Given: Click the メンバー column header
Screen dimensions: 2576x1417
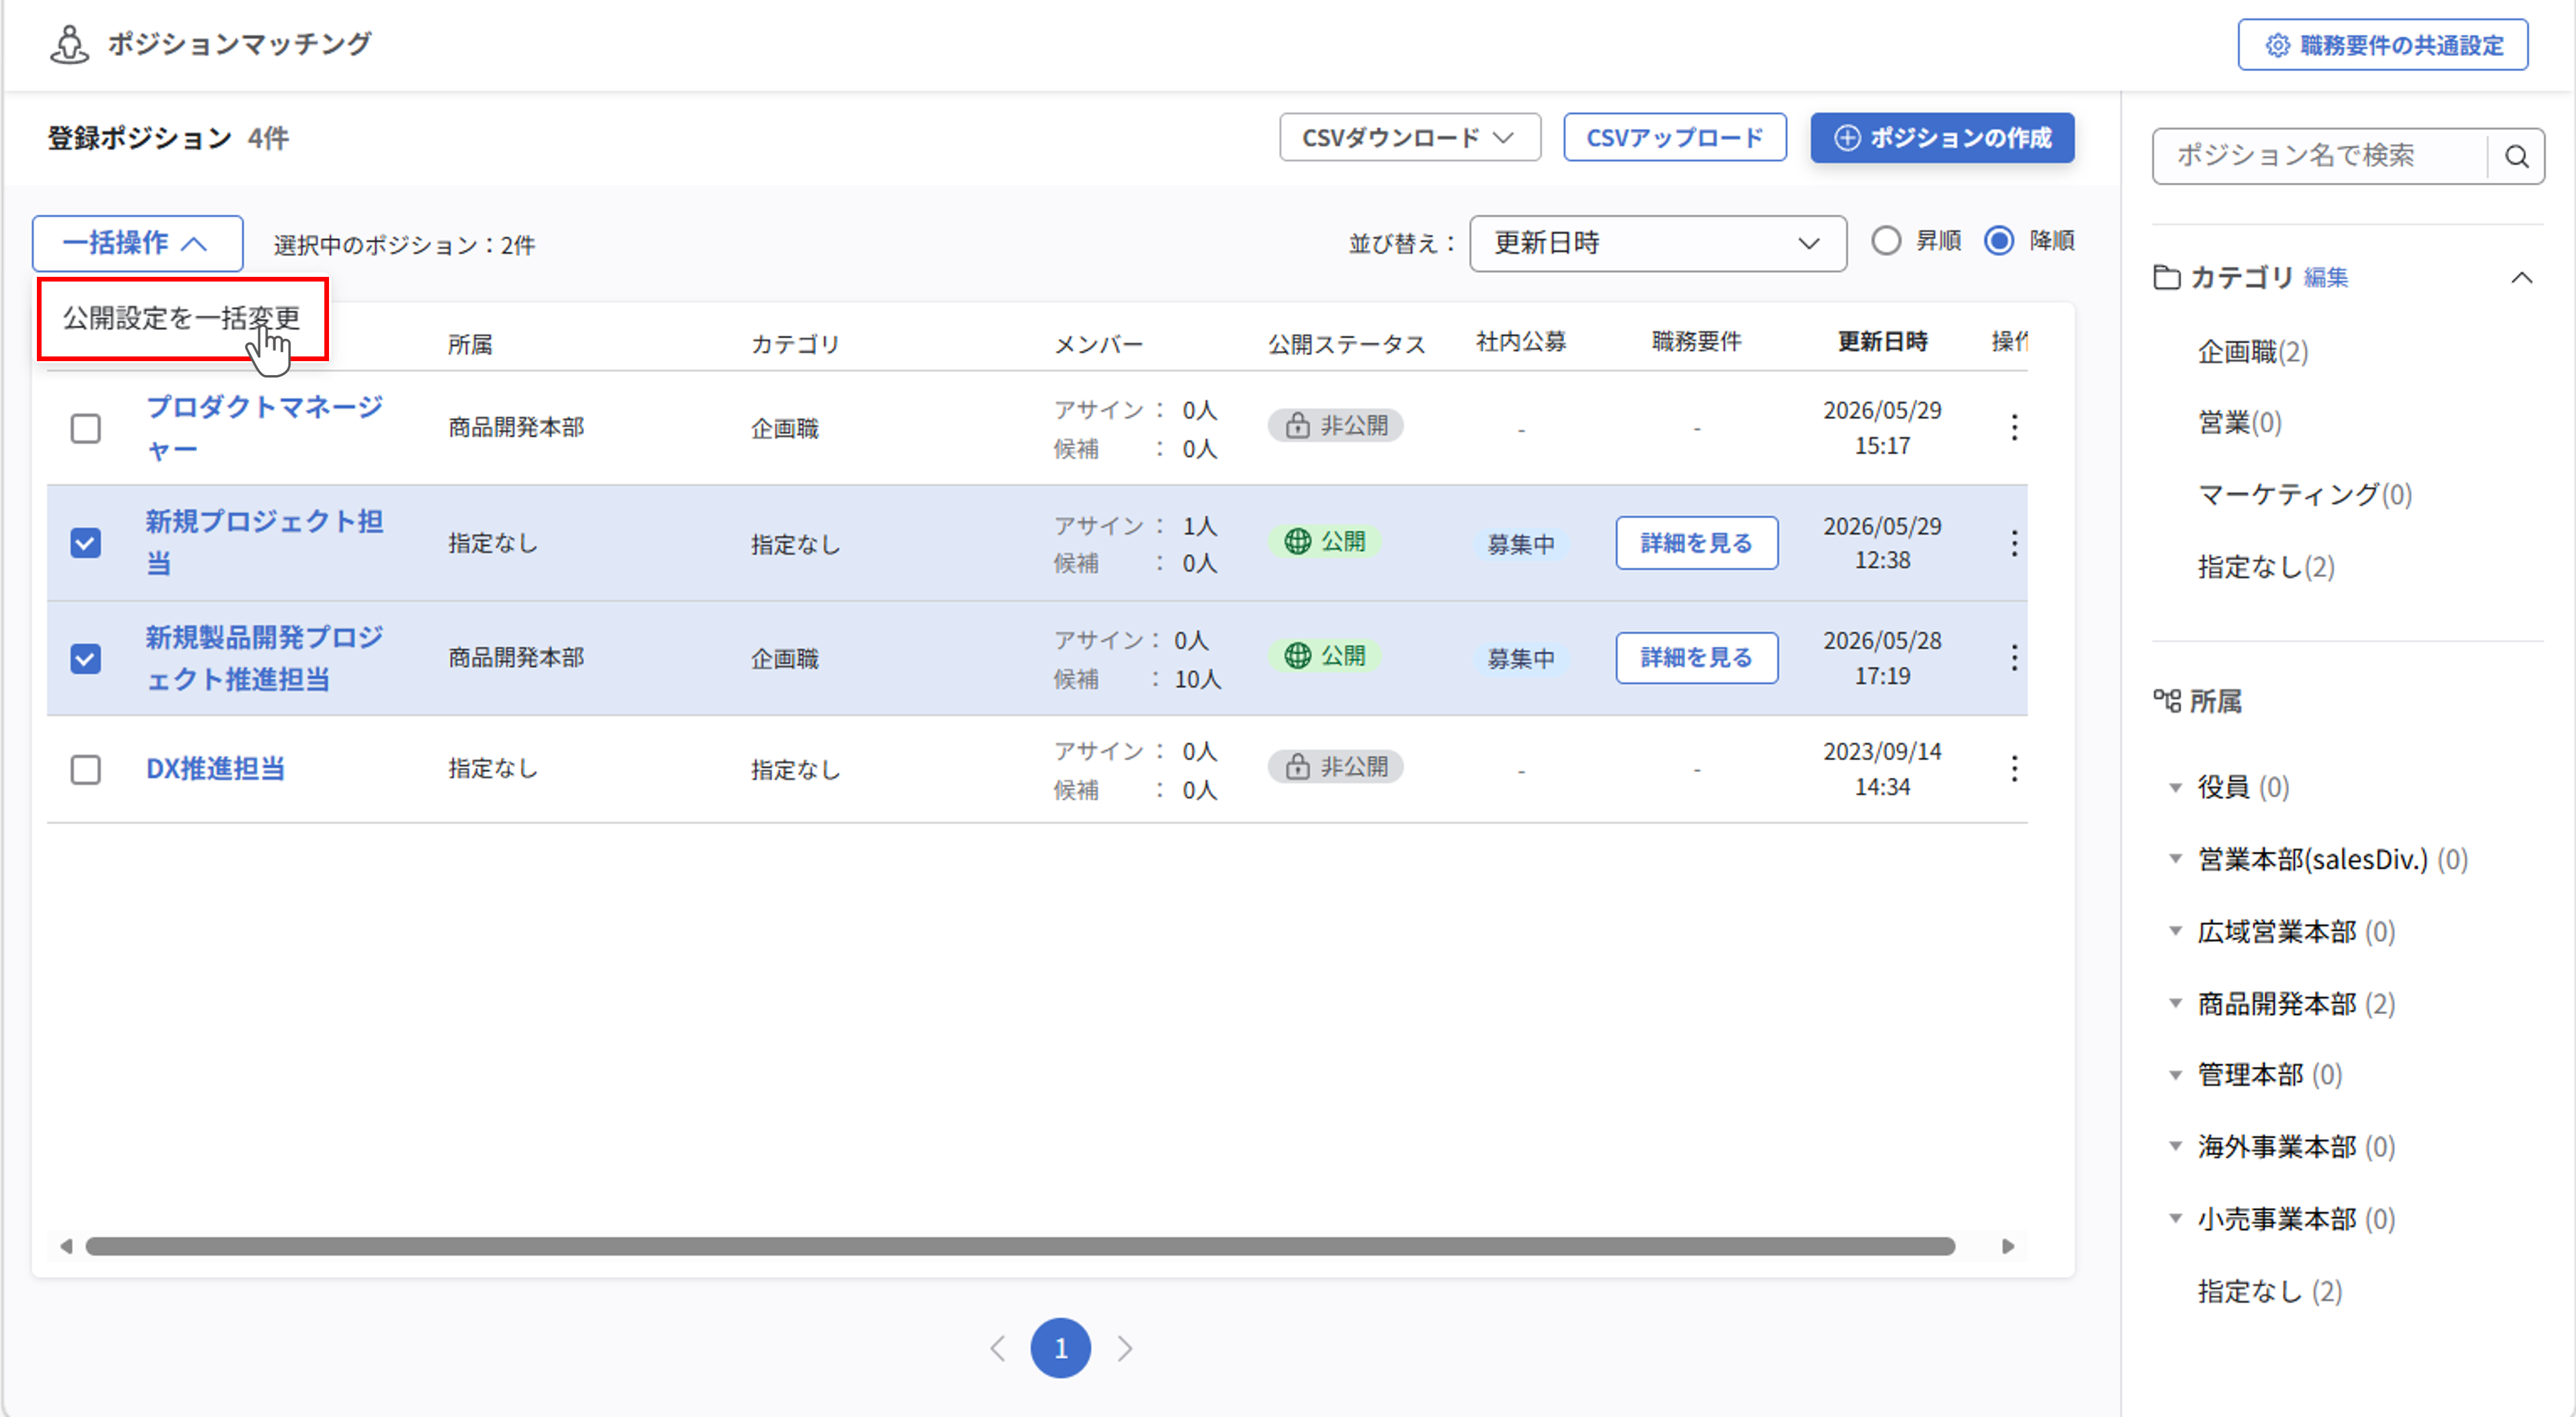Looking at the screenshot, I should (1098, 344).
